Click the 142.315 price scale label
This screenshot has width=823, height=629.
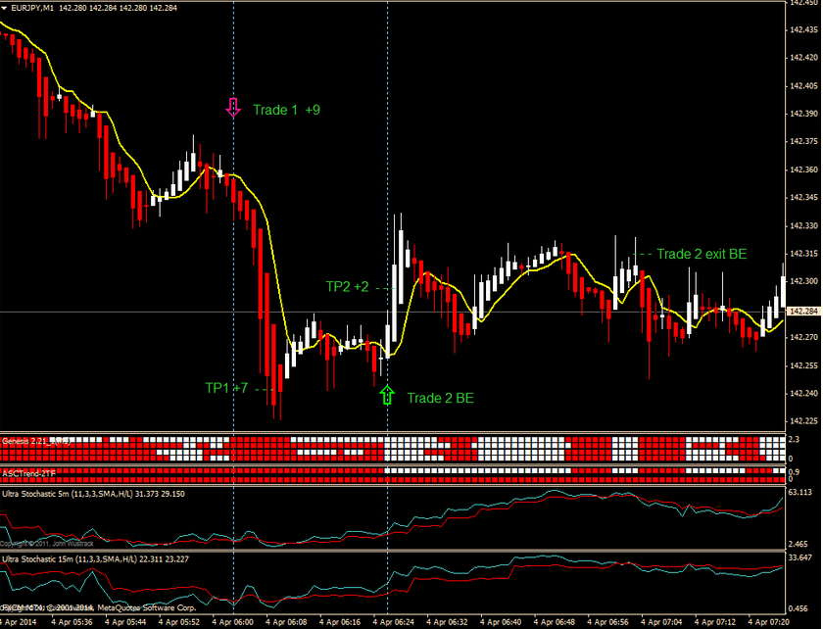[803, 254]
